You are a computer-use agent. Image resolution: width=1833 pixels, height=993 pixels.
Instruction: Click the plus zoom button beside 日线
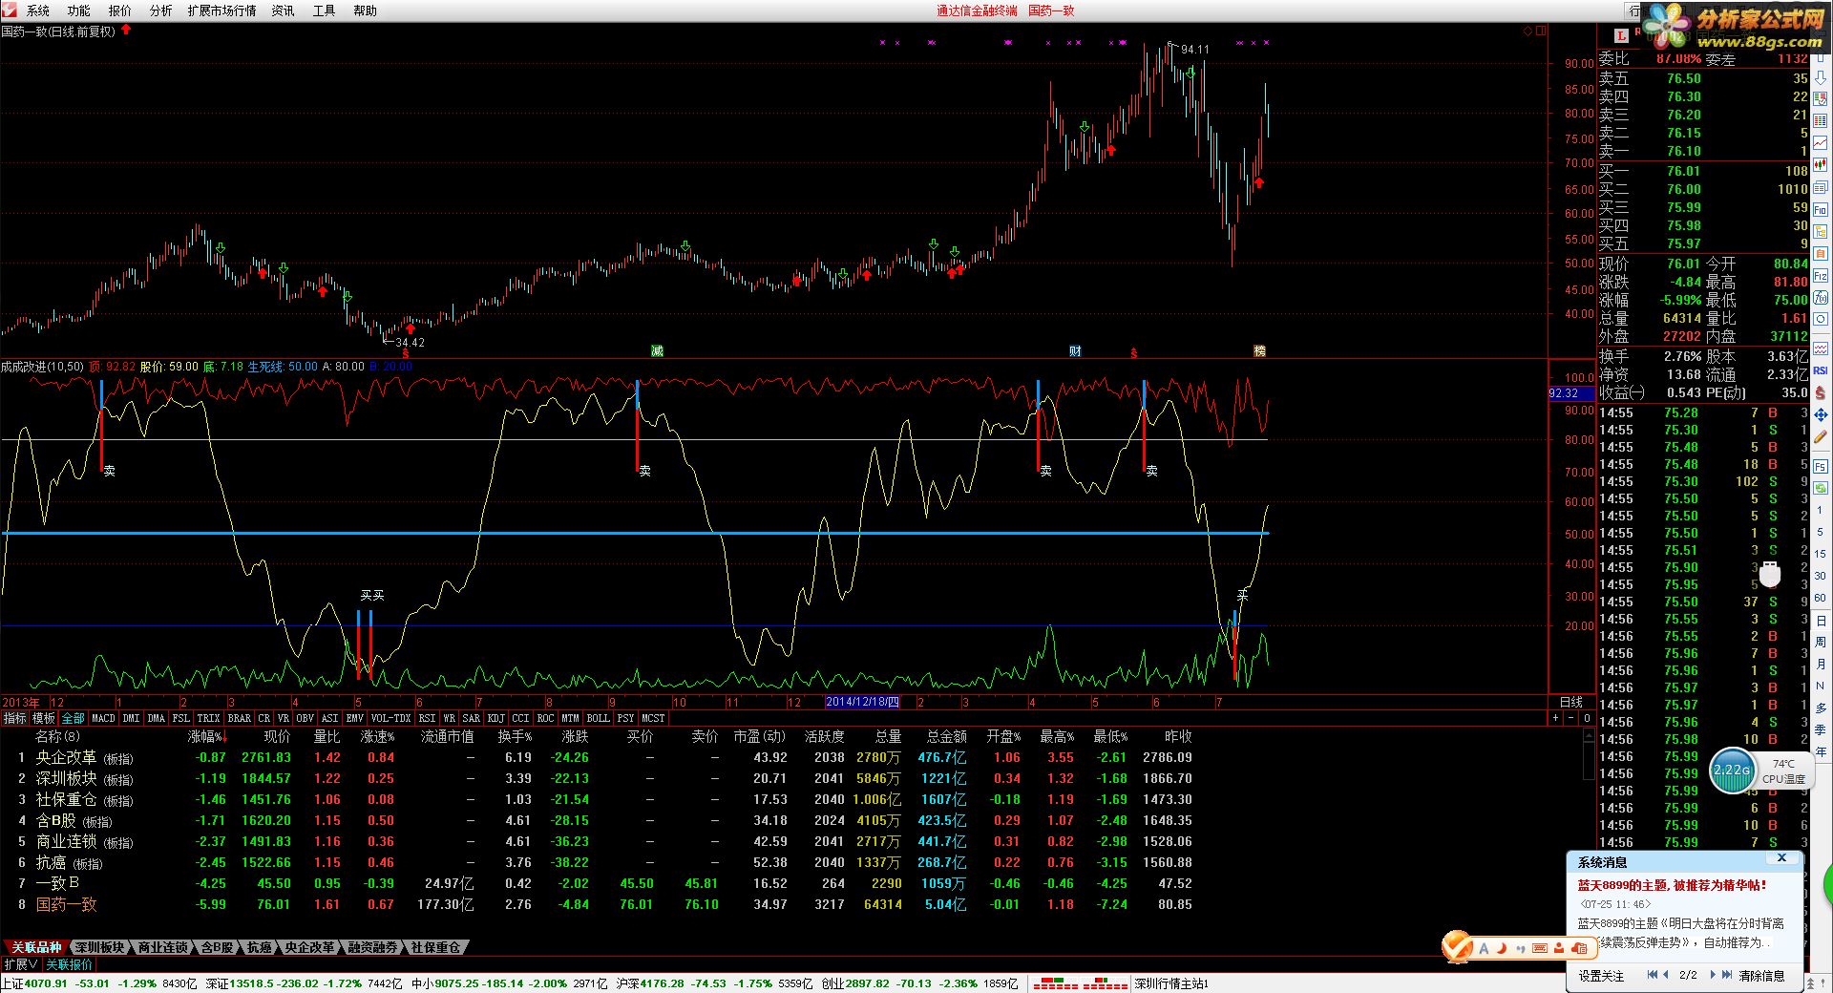click(x=1555, y=718)
